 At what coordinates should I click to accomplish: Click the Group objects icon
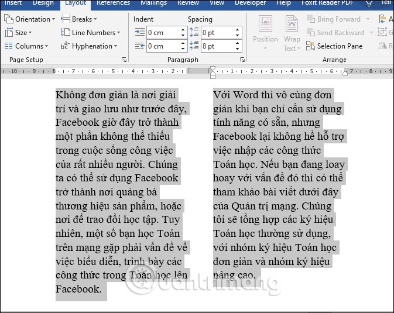[x=382, y=32]
